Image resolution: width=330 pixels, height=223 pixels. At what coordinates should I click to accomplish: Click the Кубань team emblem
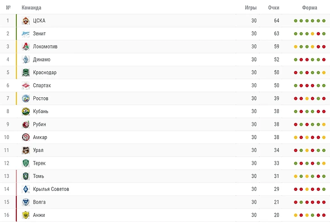(x=26, y=111)
